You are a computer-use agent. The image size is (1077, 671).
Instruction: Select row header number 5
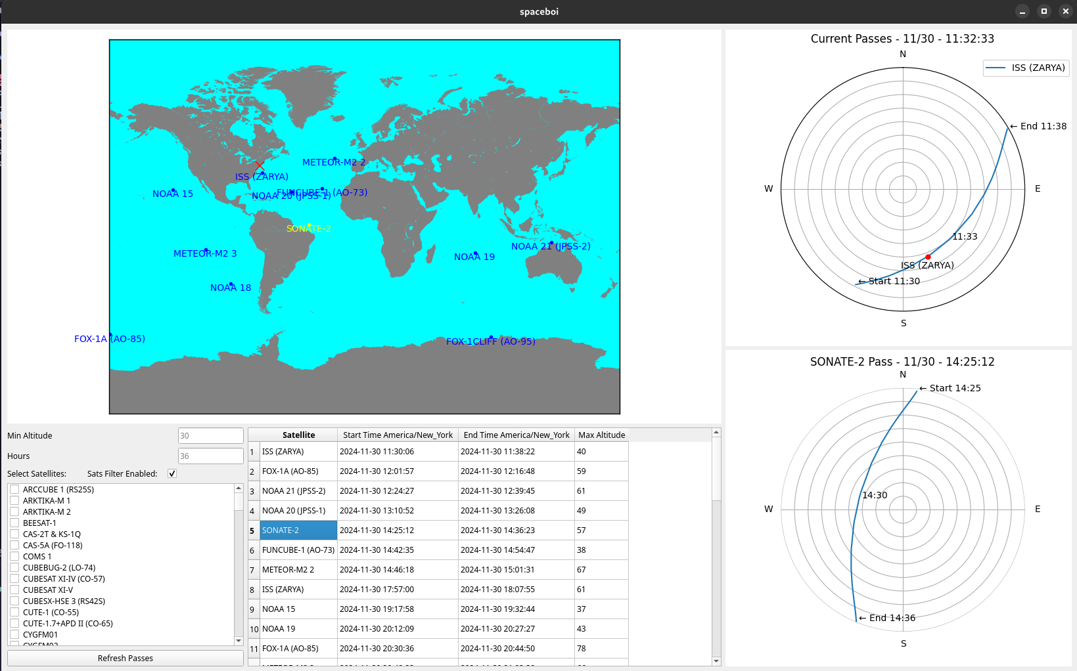(x=254, y=530)
